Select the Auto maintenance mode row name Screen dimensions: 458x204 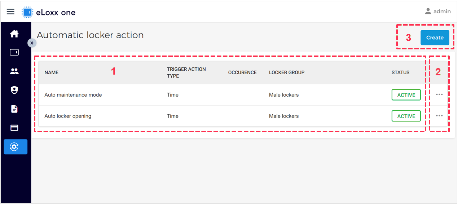tap(73, 95)
